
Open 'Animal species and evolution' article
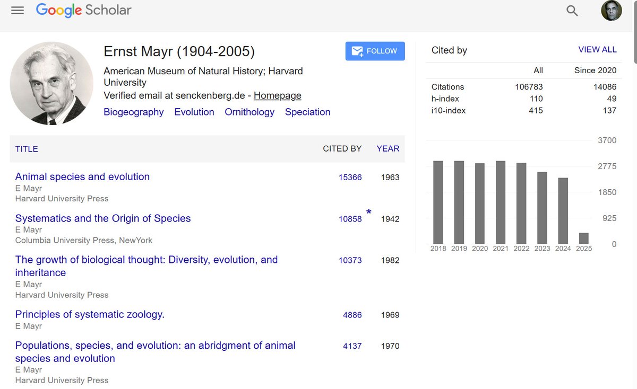[x=82, y=177]
